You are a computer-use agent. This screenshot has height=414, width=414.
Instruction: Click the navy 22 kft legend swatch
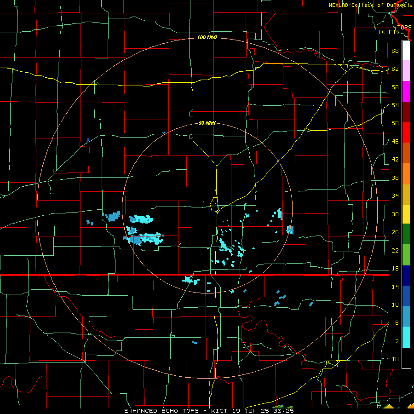[x=406, y=276]
